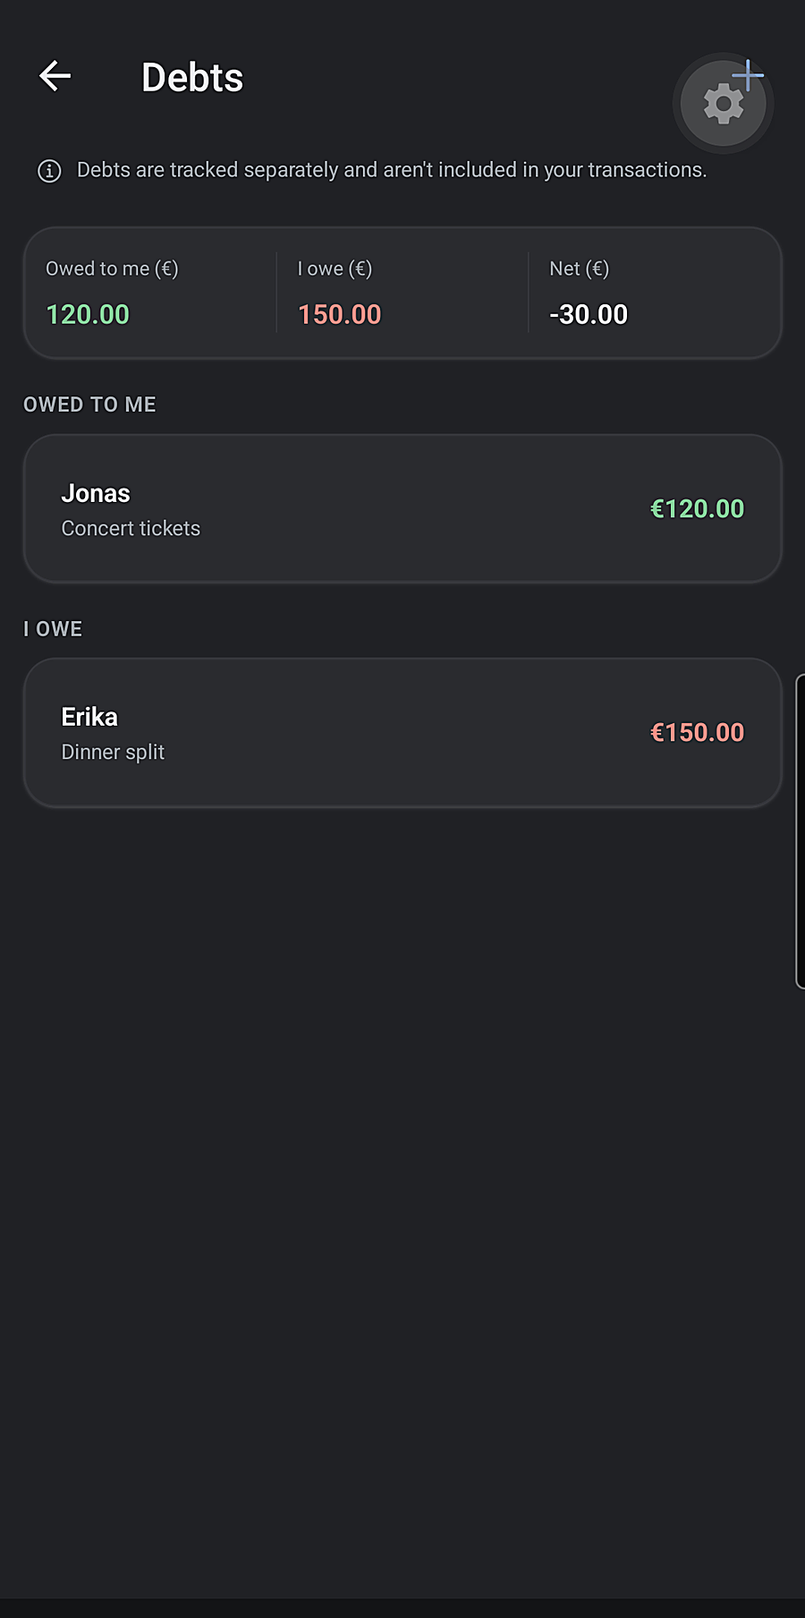Tap the floating gear settings button
Screen dimensions: 805x1618
pyautogui.click(x=723, y=104)
